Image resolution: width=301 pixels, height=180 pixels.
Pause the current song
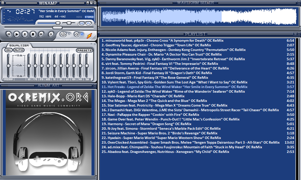coord(25,34)
